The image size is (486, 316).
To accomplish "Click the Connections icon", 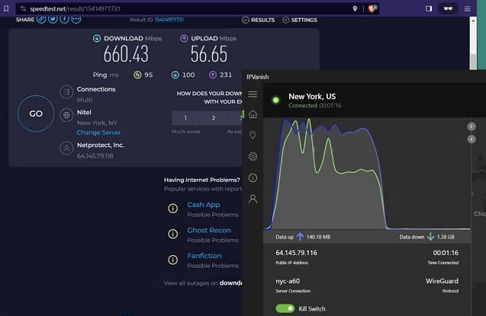I will [x=66, y=92].
